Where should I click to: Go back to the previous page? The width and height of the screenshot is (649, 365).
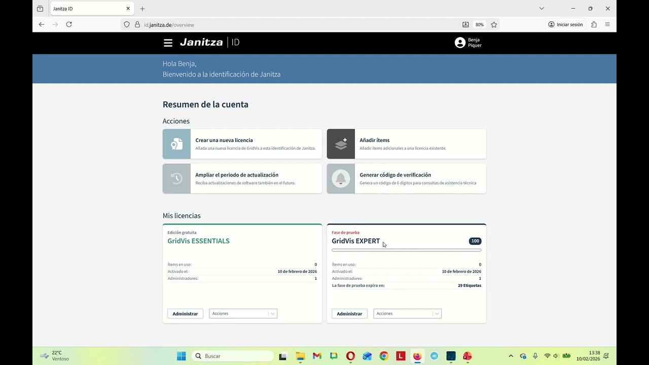point(42,24)
